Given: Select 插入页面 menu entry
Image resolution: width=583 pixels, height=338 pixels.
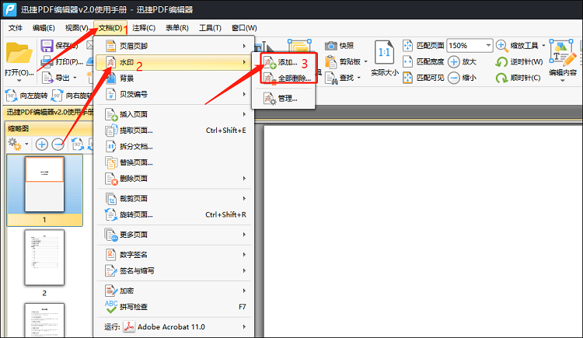Looking at the screenshot, I should (175, 114).
